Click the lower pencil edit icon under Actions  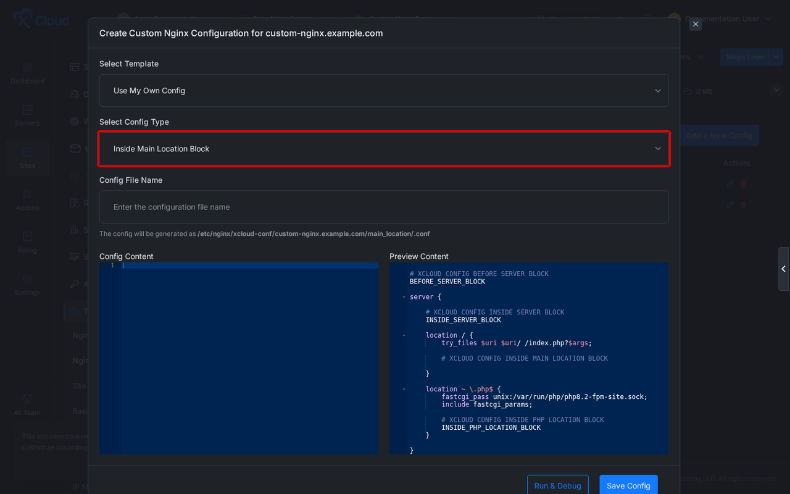pos(730,204)
